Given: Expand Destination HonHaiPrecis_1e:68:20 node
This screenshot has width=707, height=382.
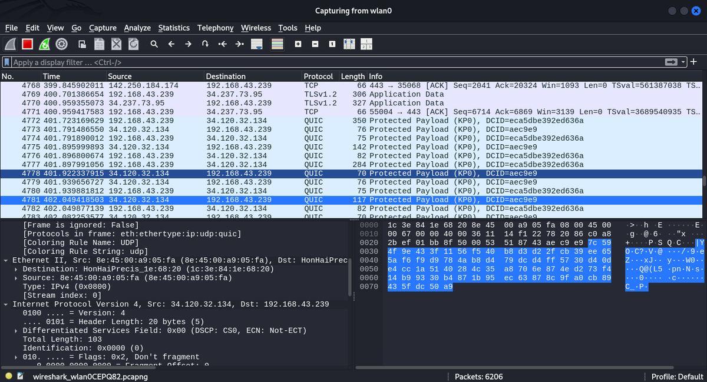Looking at the screenshot, I should click(16, 269).
